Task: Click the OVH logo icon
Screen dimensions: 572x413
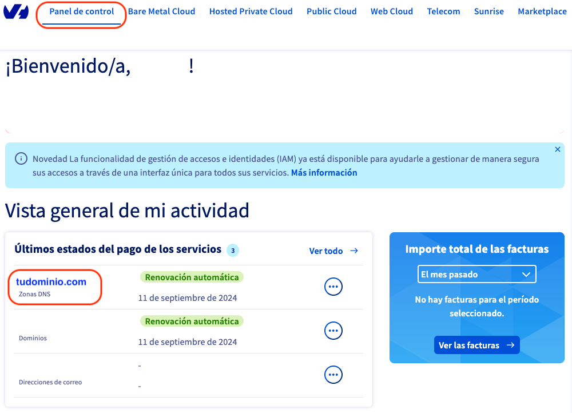Action: click(x=16, y=11)
